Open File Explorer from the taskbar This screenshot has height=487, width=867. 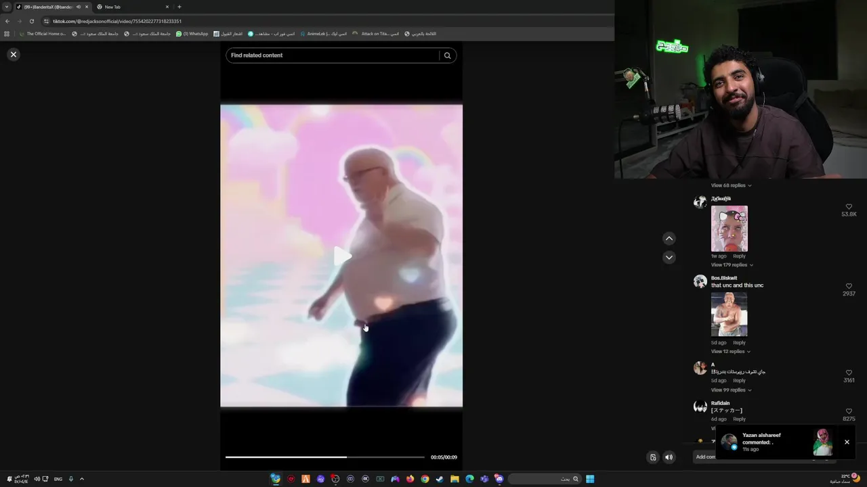pyautogui.click(x=454, y=479)
